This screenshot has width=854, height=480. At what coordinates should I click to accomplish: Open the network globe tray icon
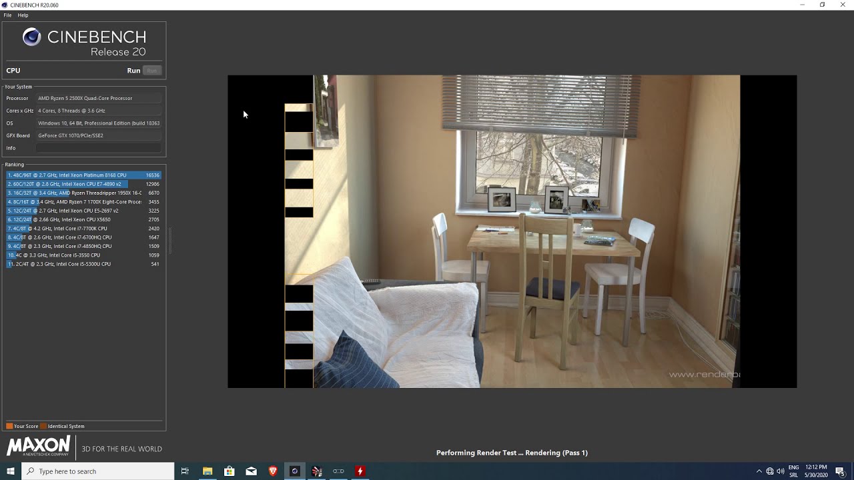coord(770,471)
